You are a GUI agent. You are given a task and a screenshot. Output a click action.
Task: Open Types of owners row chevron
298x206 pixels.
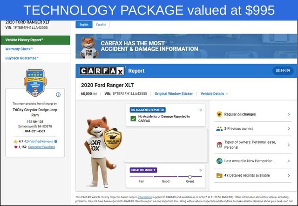click(x=289, y=145)
